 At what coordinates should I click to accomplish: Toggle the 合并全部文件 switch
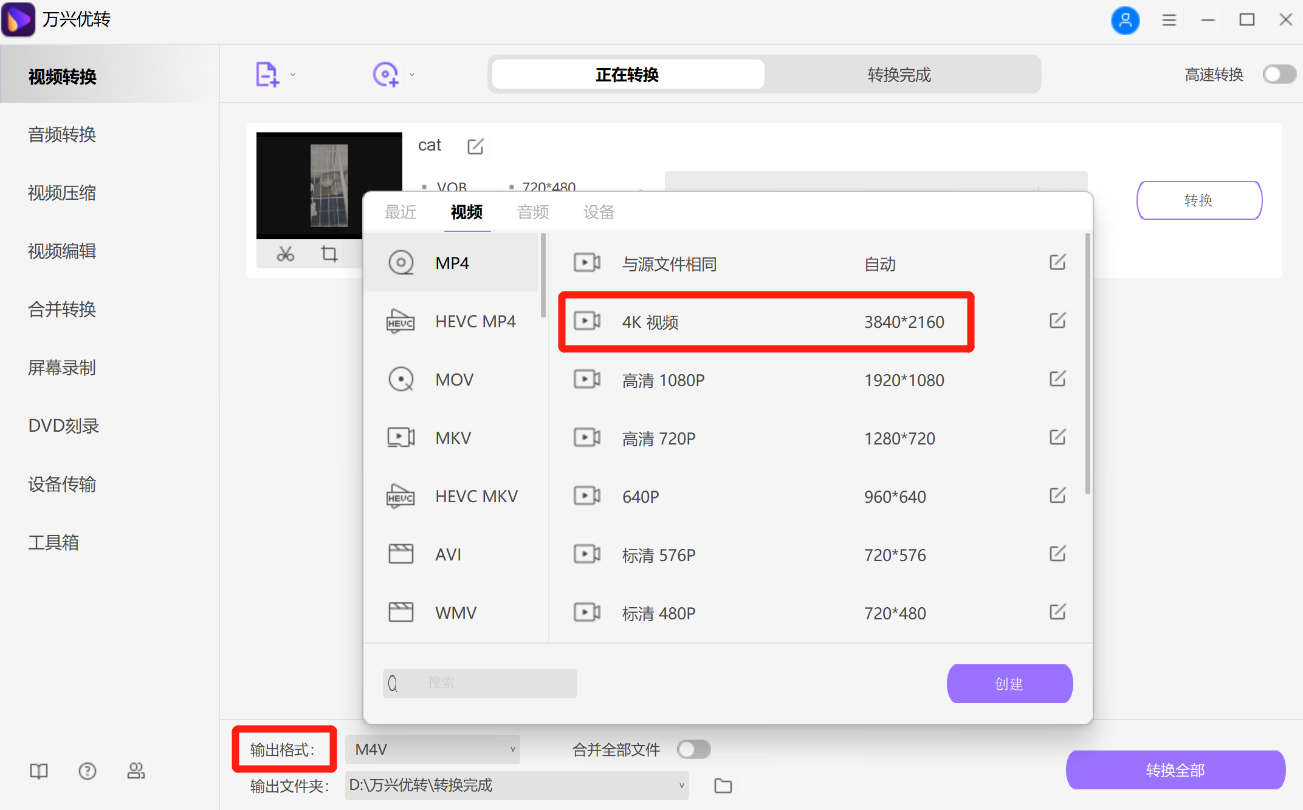693,749
